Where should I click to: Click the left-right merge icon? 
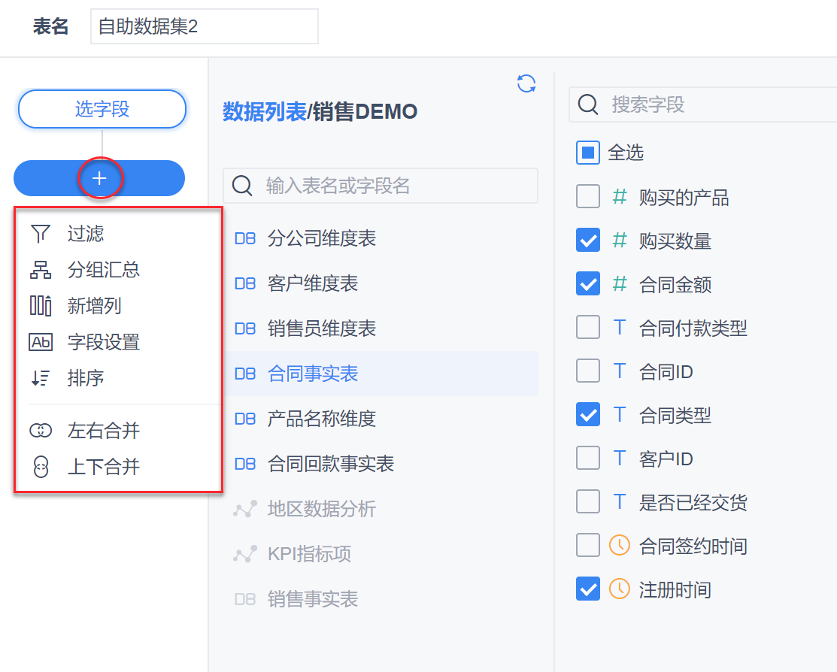pyautogui.click(x=41, y=431)
